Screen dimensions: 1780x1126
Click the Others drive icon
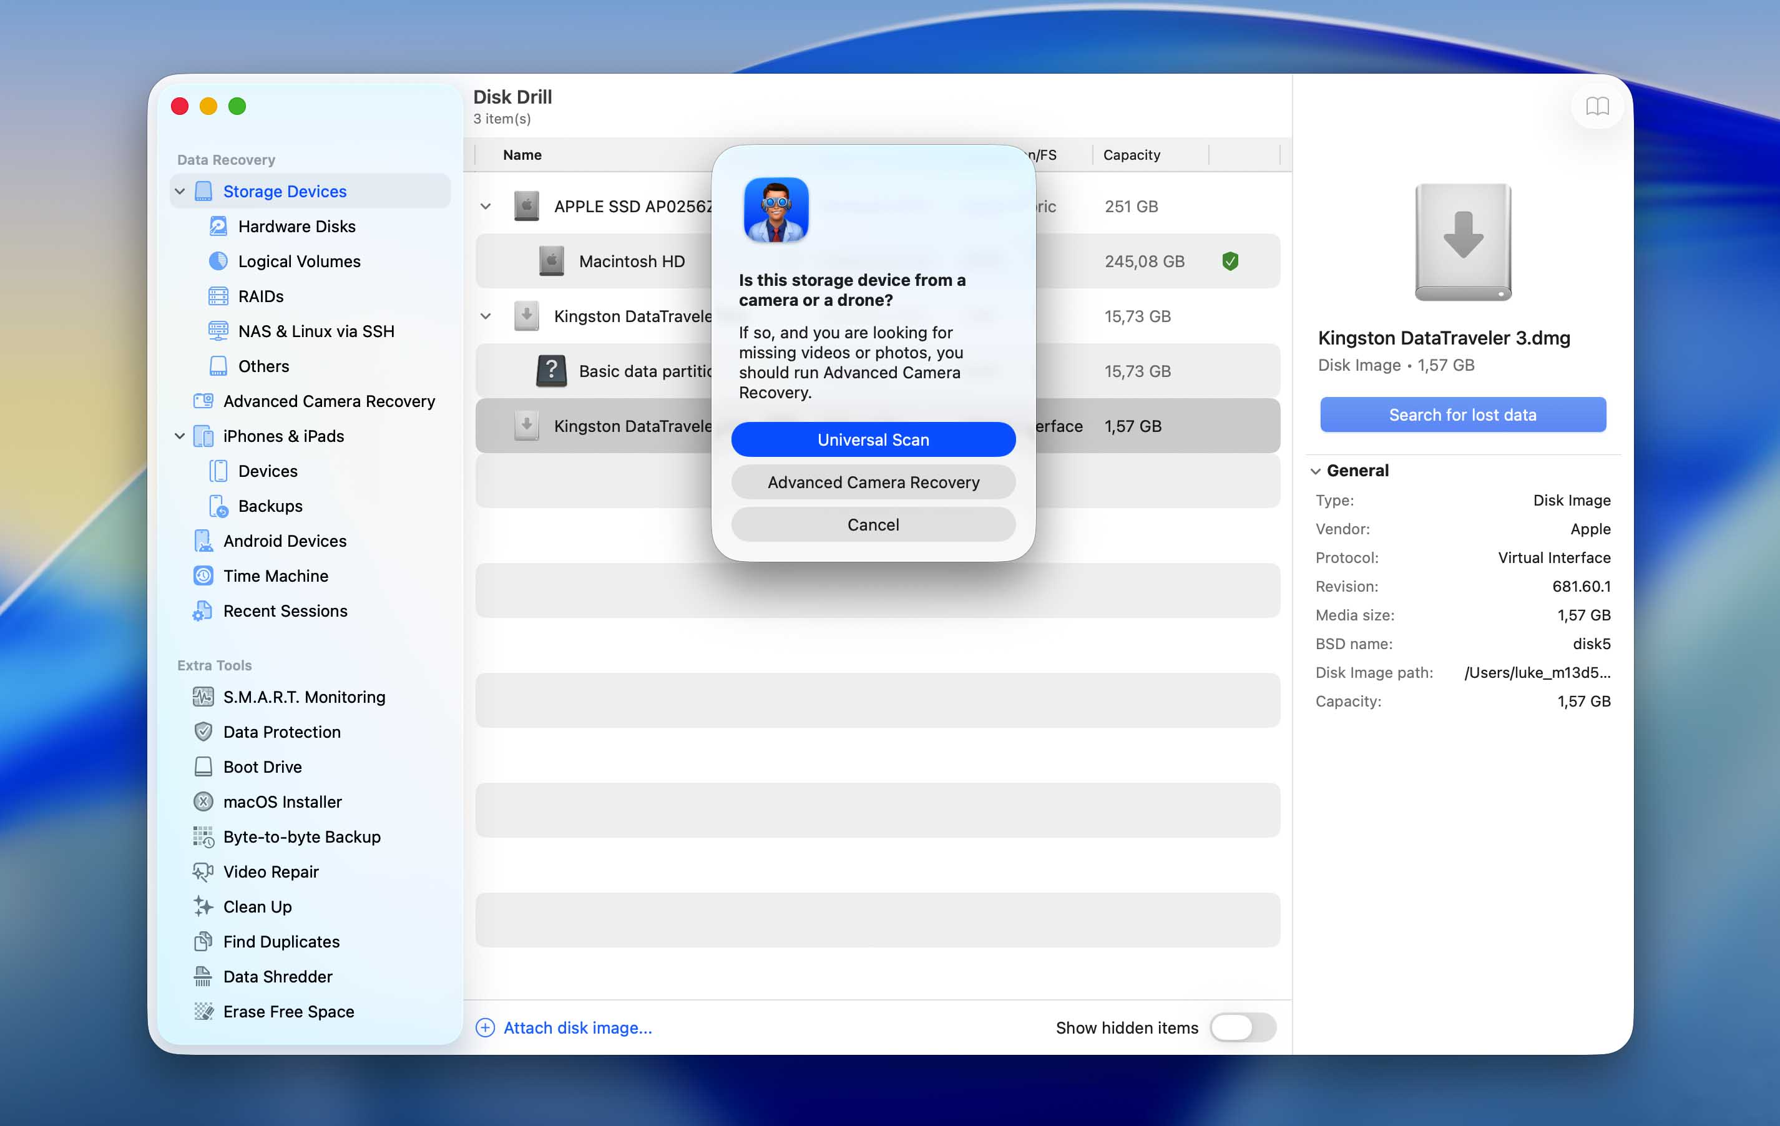coord(218,366)
